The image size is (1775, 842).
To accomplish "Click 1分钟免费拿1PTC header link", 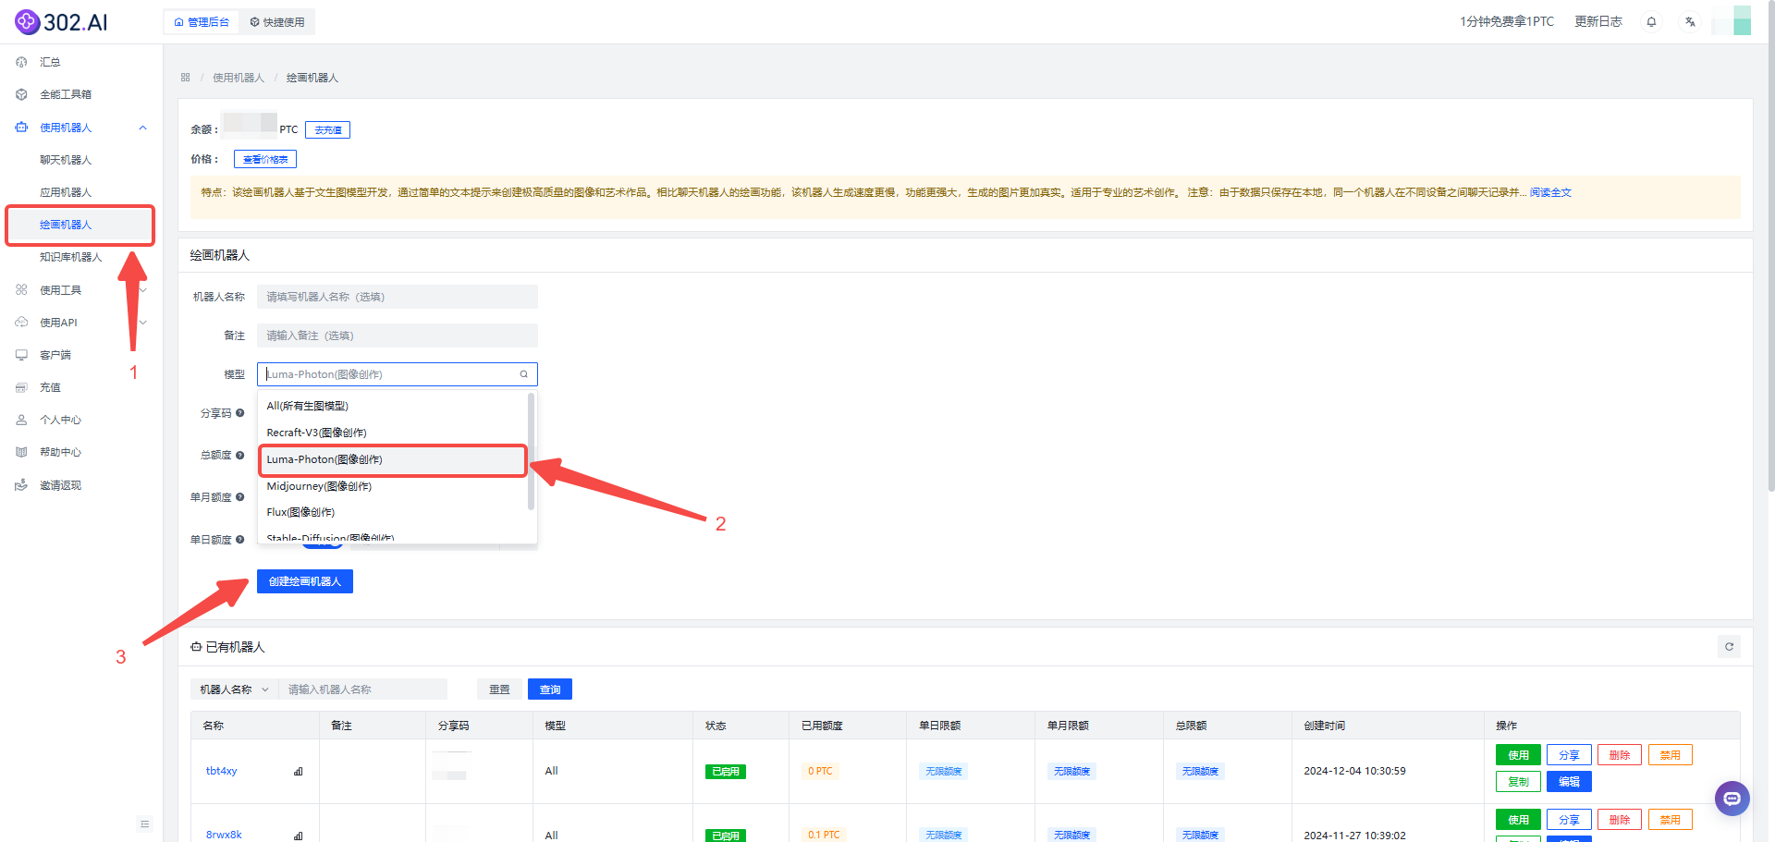I will pyautogui.click(x=1507, y=21).
